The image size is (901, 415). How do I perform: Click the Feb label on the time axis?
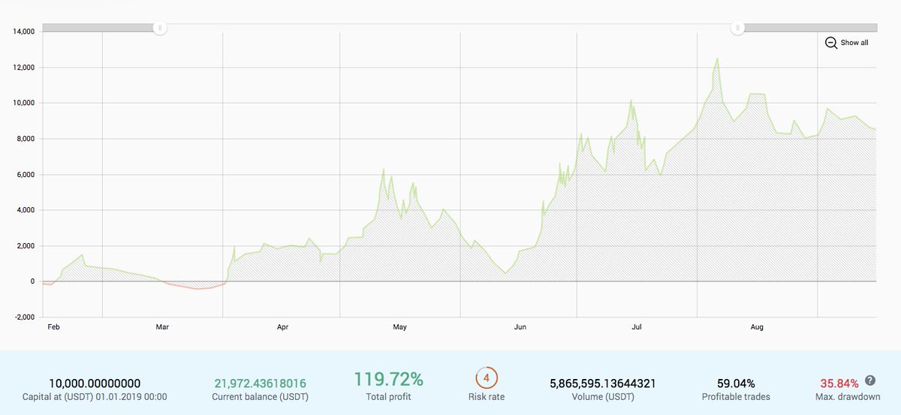tap(53, 327)
